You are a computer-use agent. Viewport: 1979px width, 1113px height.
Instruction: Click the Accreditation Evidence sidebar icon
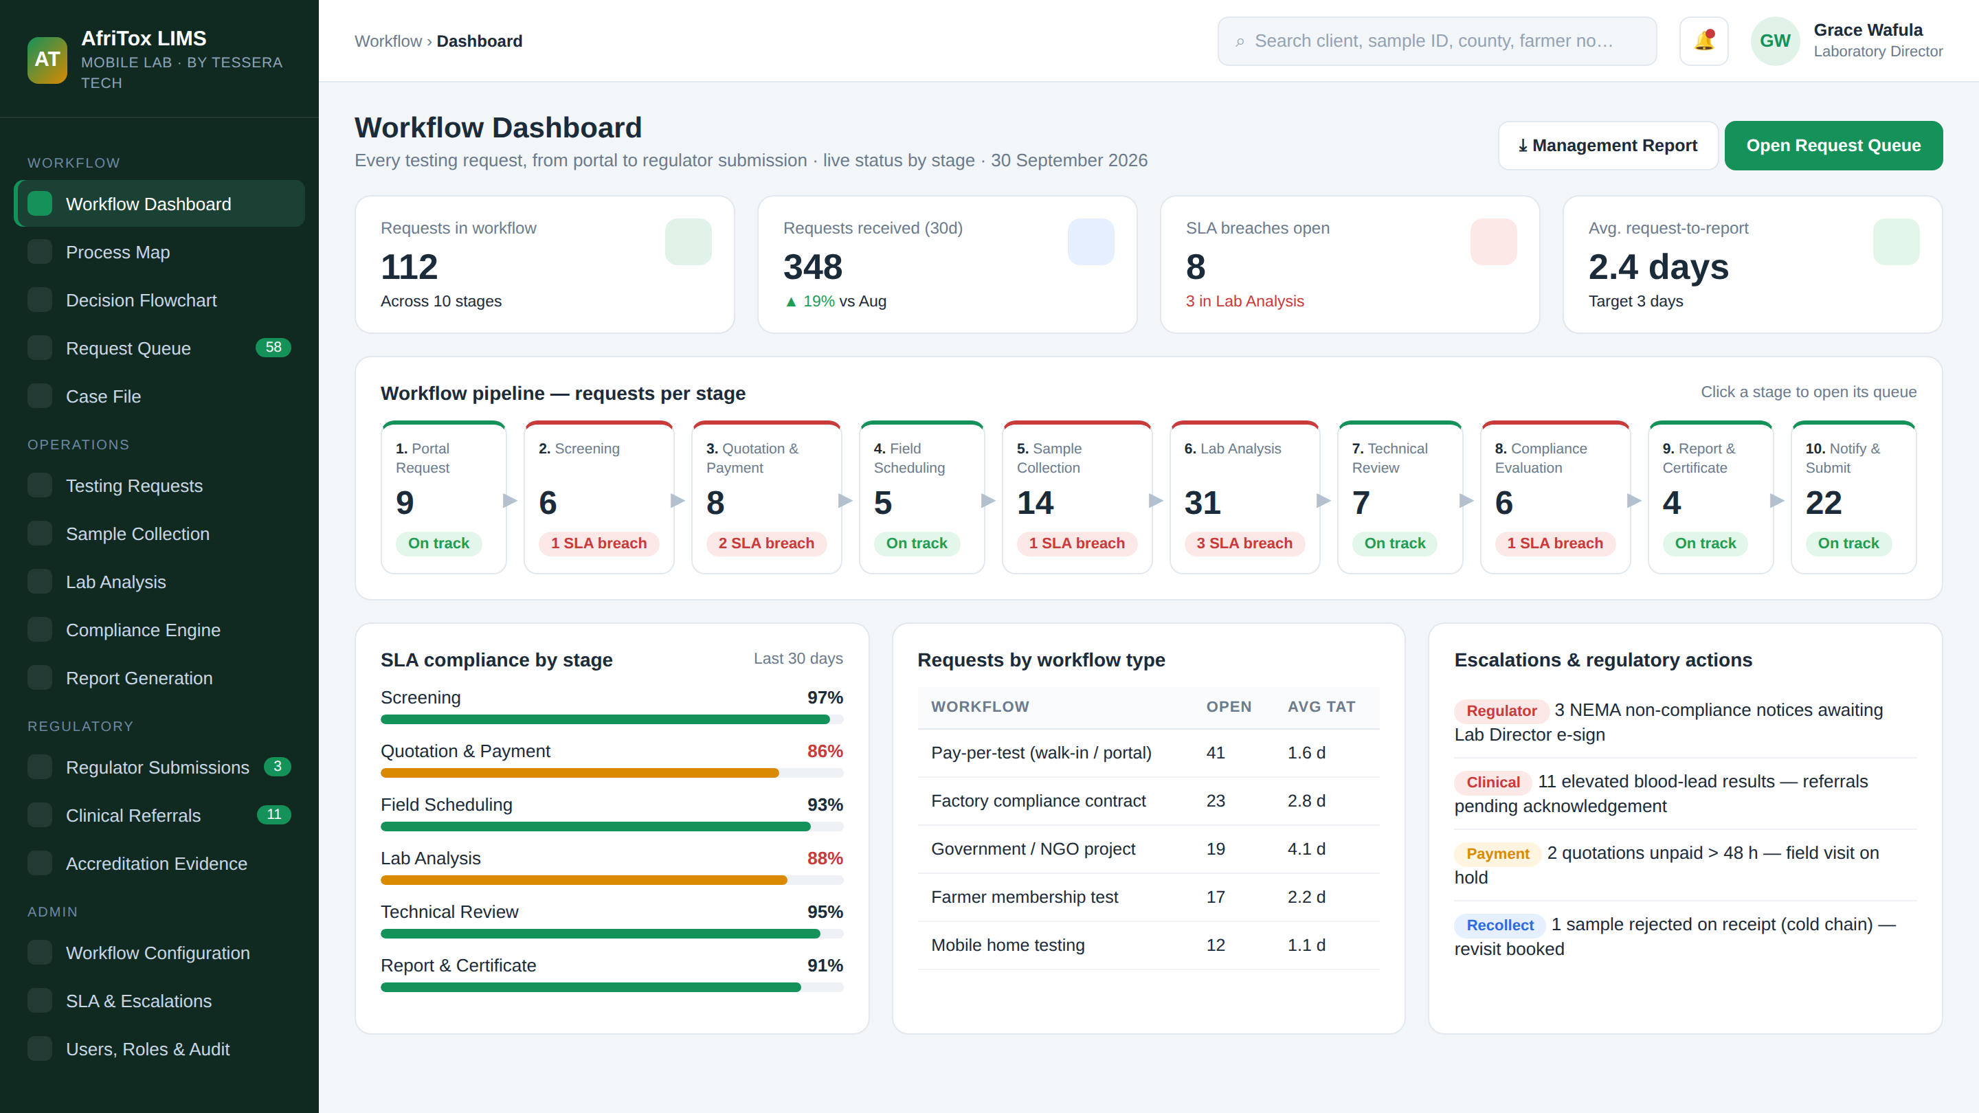point(40,864)
